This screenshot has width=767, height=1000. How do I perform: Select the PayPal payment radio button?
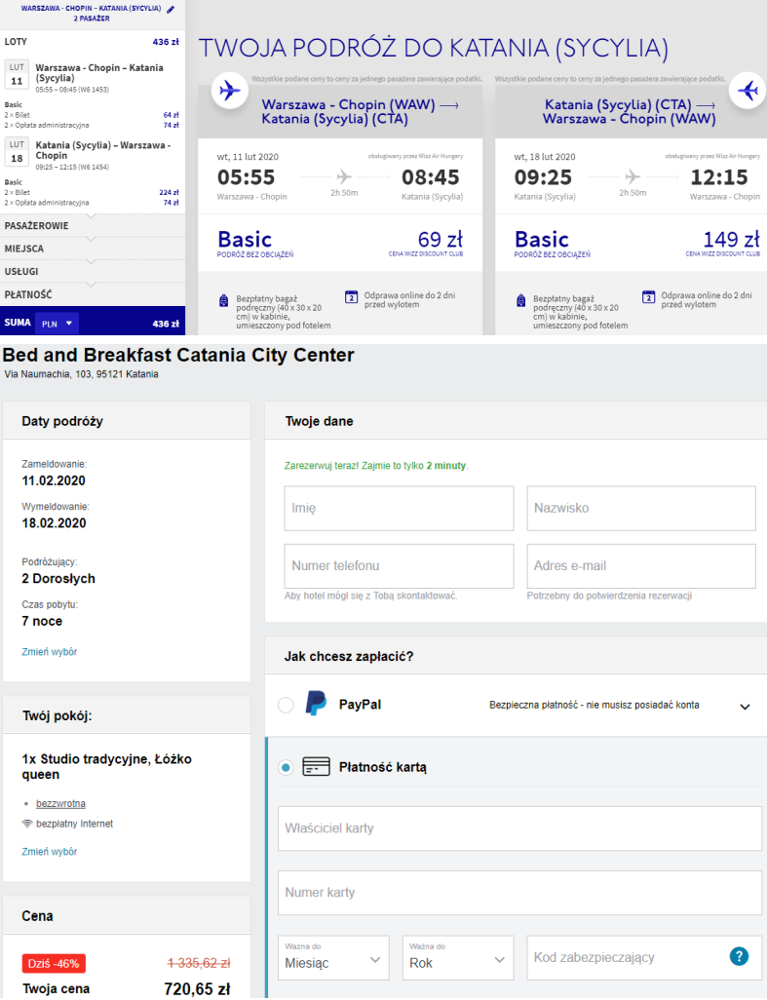[286, 705]
